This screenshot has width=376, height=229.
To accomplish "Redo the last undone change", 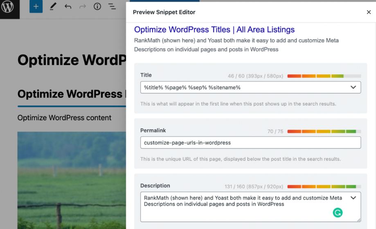I will tap(83, 7).
